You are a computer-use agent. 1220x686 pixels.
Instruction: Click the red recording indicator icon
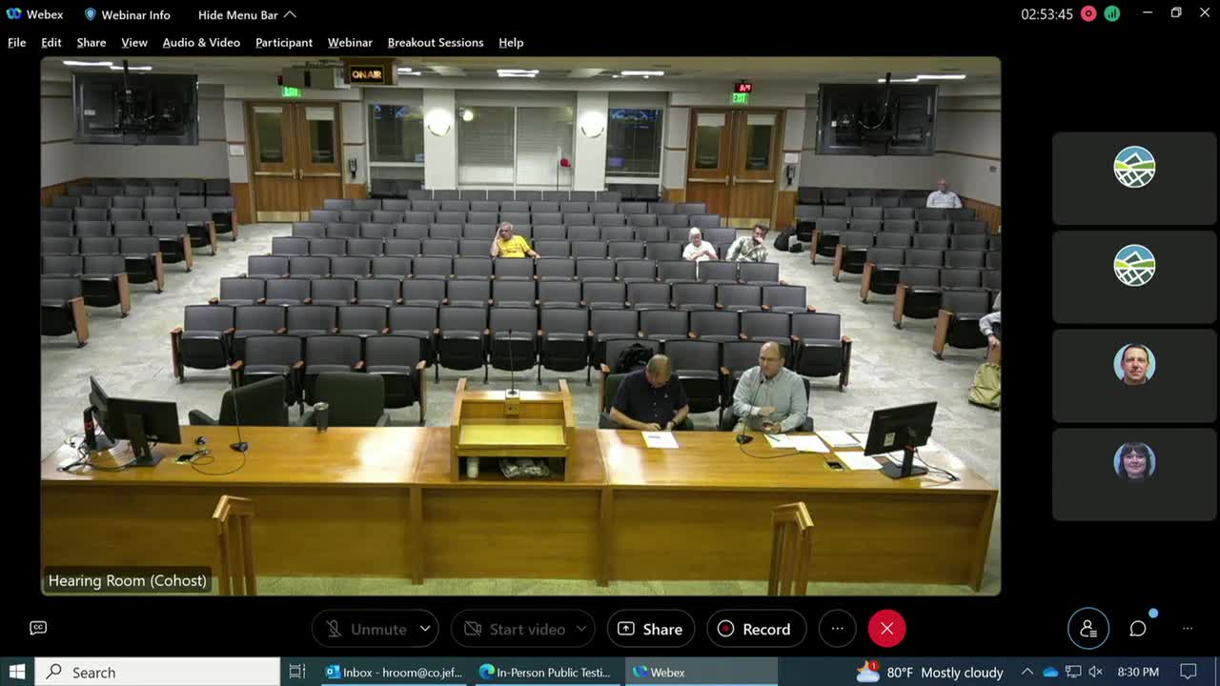[1088, 14]
